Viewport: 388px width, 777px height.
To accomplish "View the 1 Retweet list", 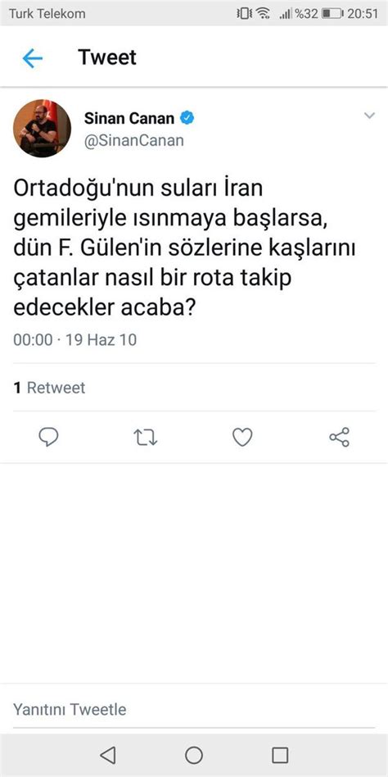I will pos(49,388).
